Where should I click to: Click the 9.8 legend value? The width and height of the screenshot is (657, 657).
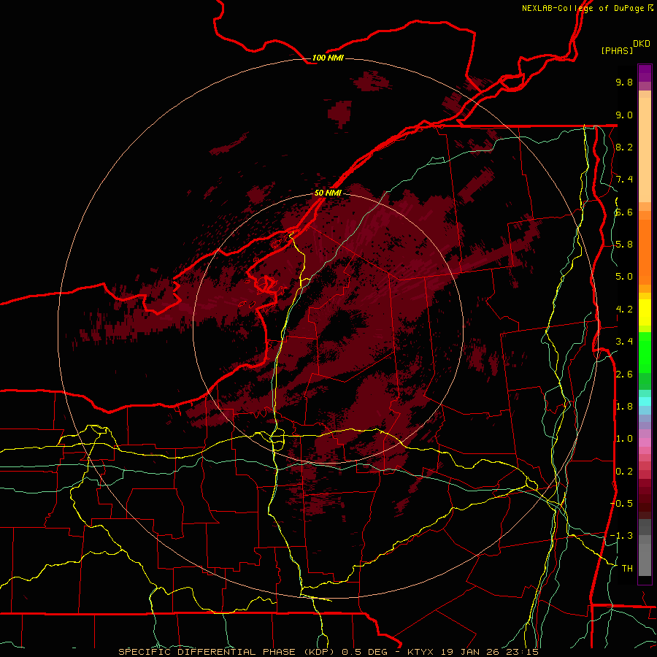tap(624, 82)
